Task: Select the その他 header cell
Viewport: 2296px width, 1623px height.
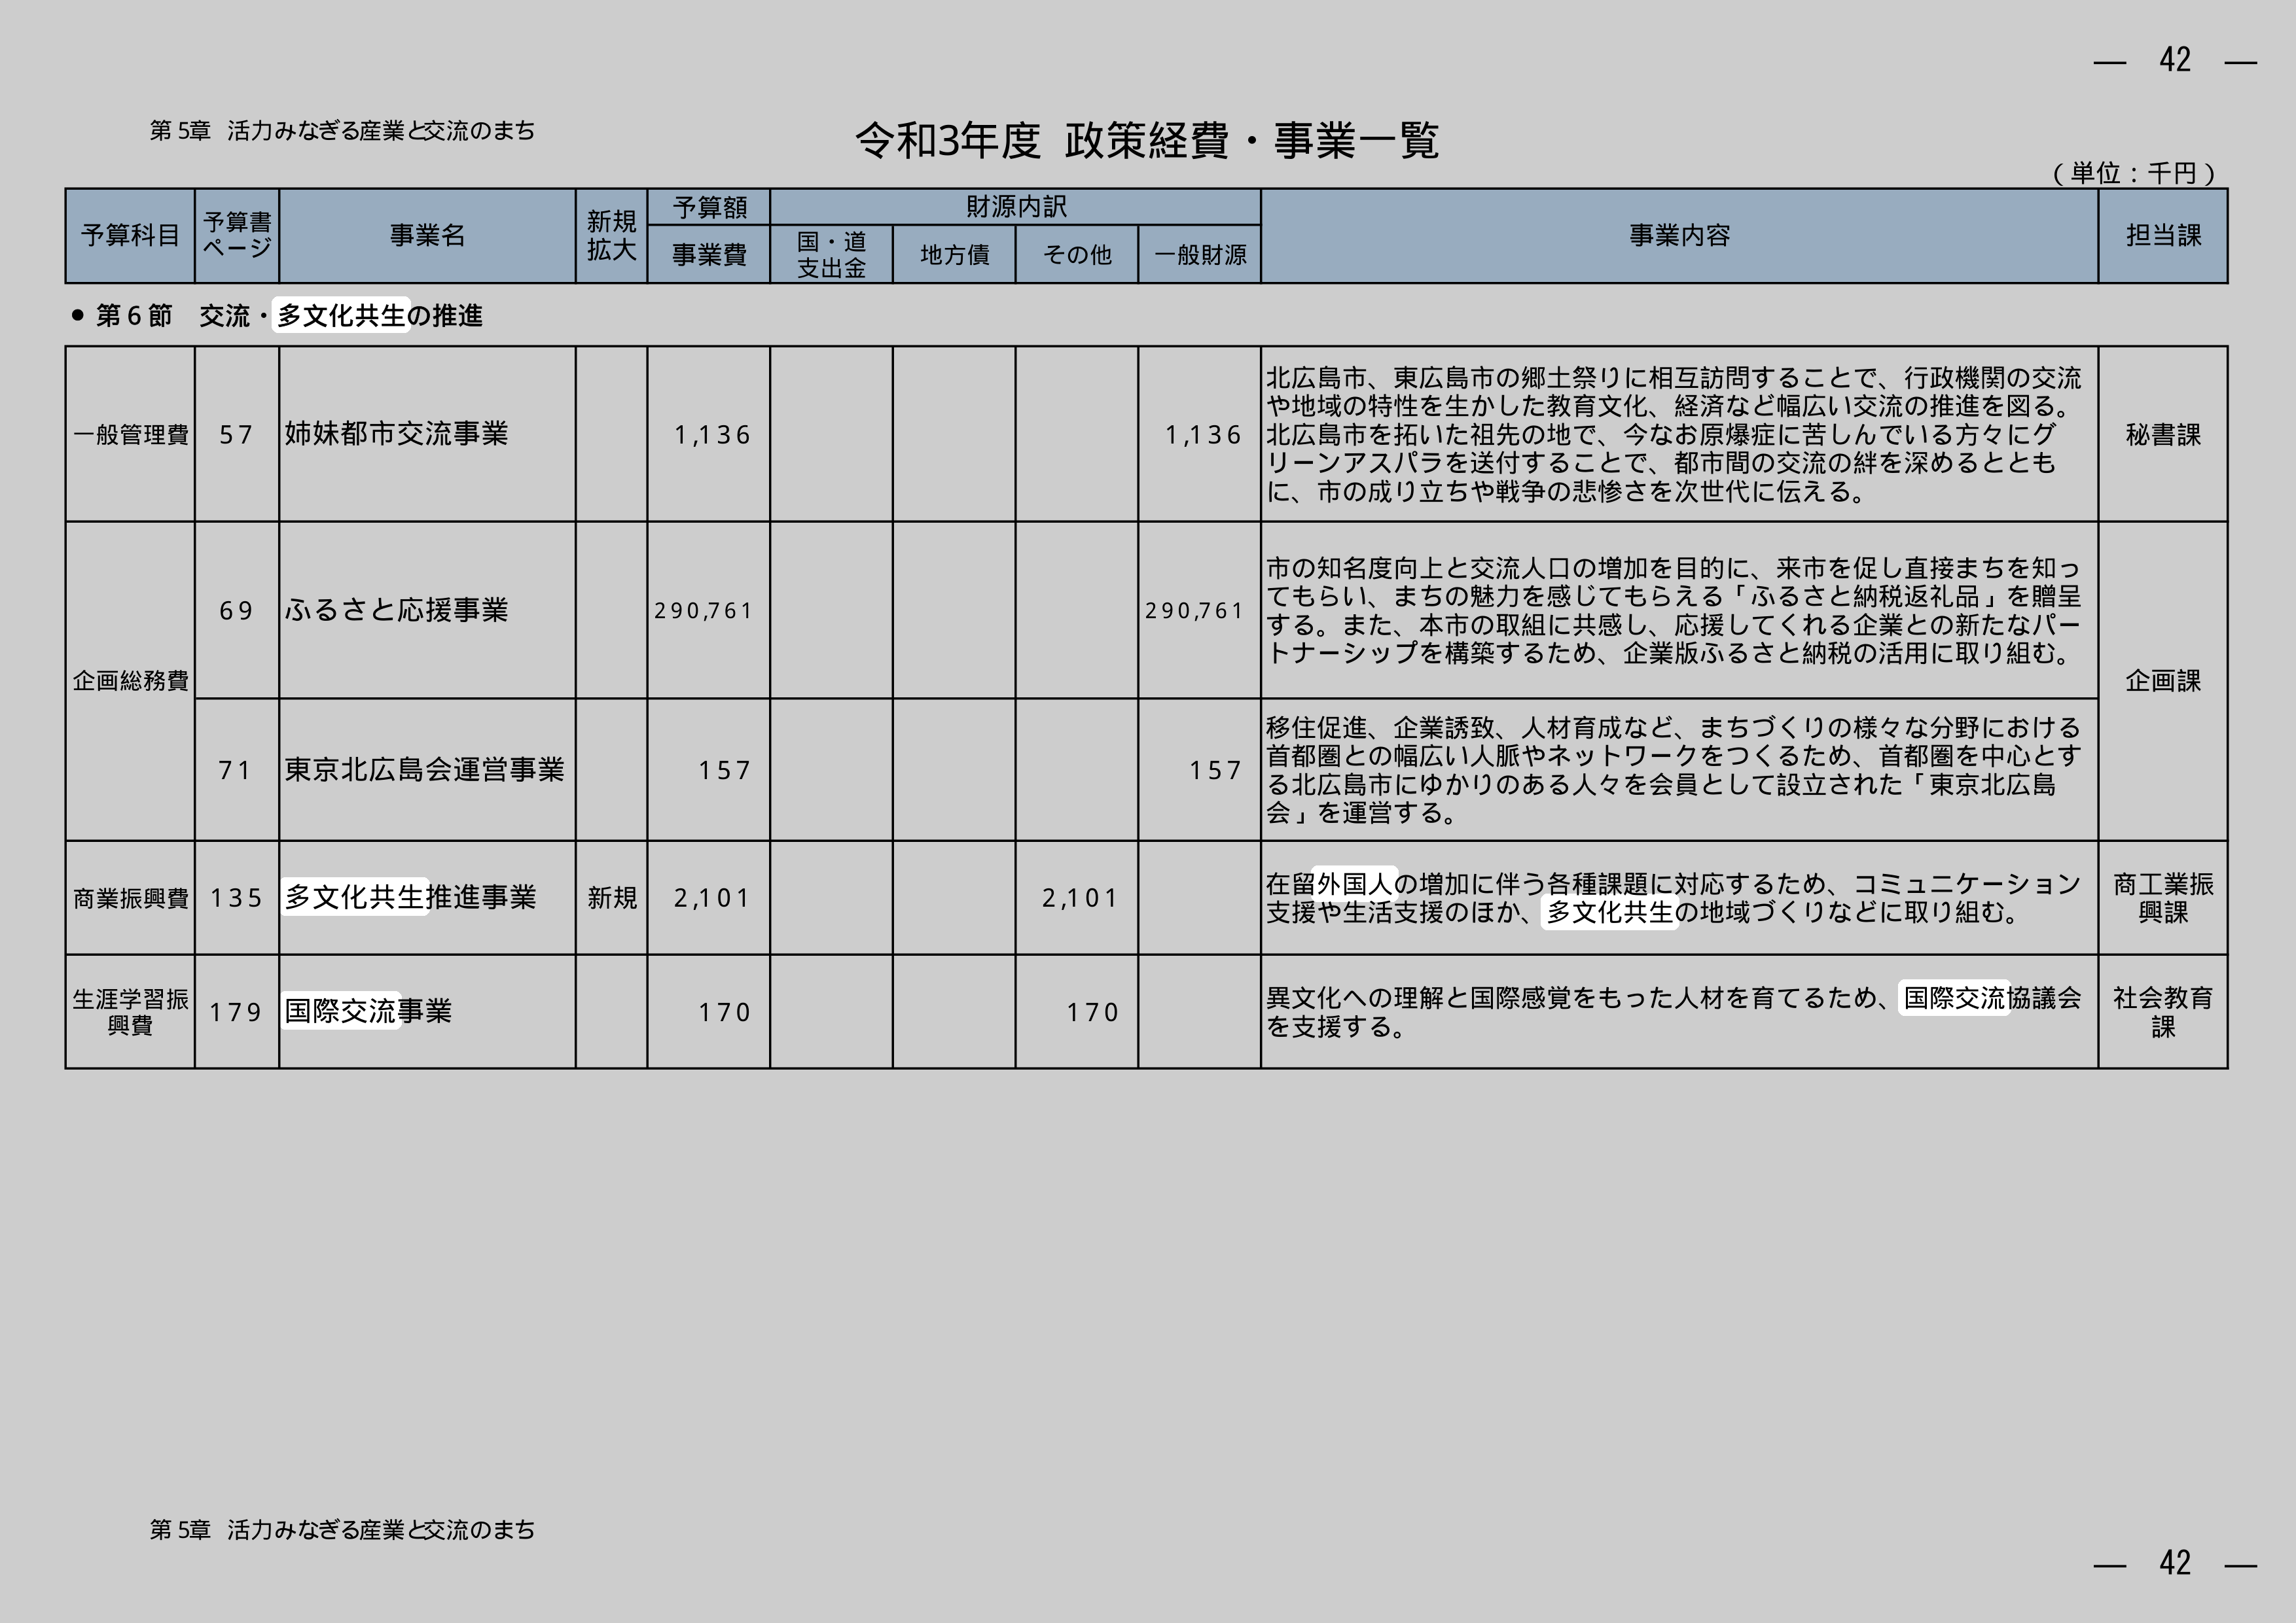Action: [1077, 255]
